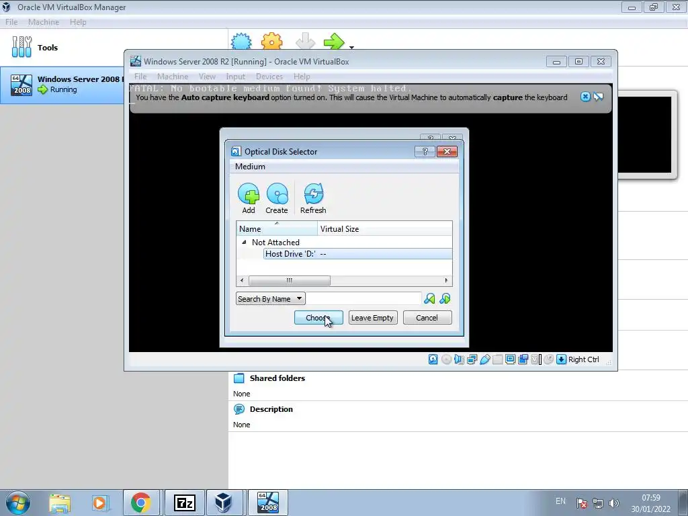The width and height of the screenshot is (688, 516).
Task: Click the Windows Server 2008 taskbar icon
Action: pos(267,503)
